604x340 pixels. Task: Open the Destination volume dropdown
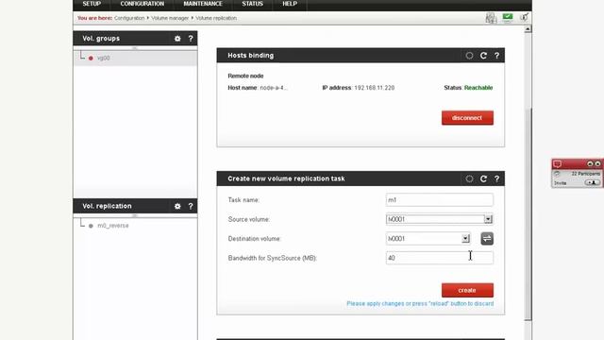pos(465,239)
